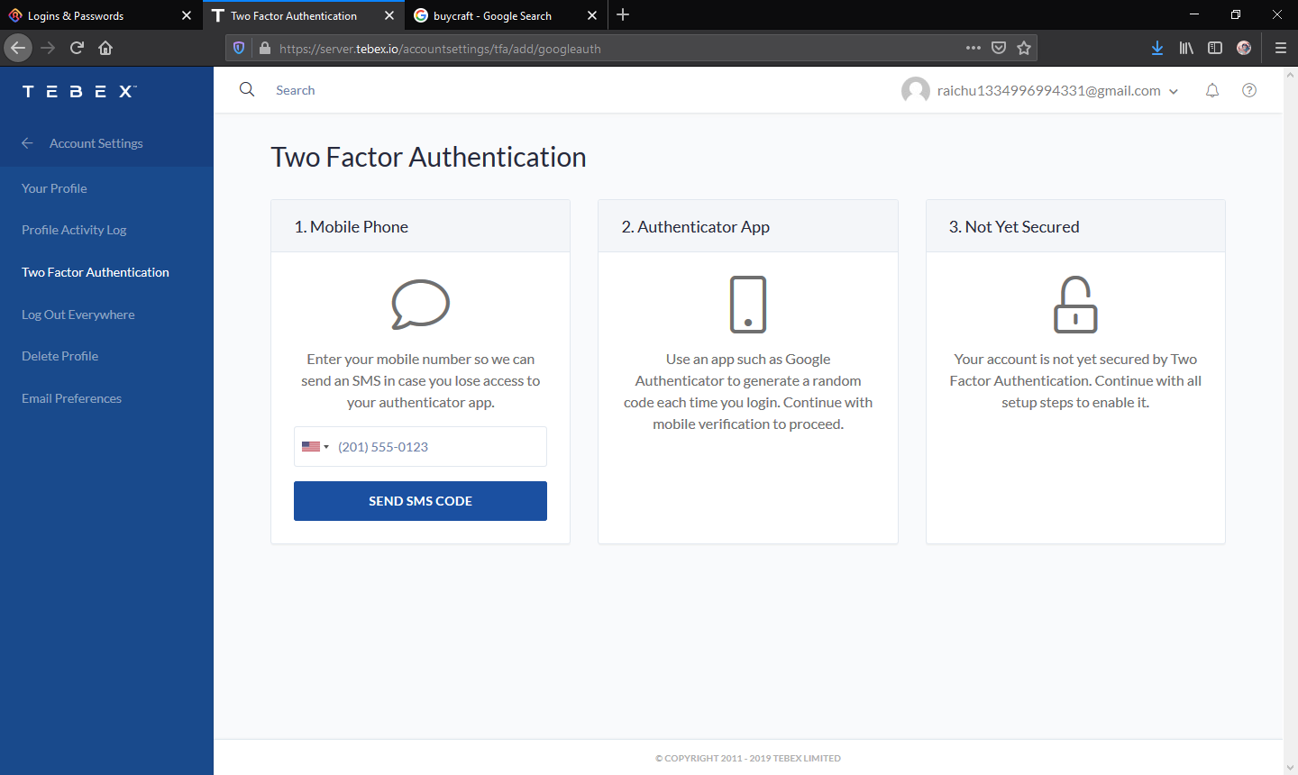Open the Library icon
This screenshot has width=1298, height=775.
click(x=1186, y=48)
